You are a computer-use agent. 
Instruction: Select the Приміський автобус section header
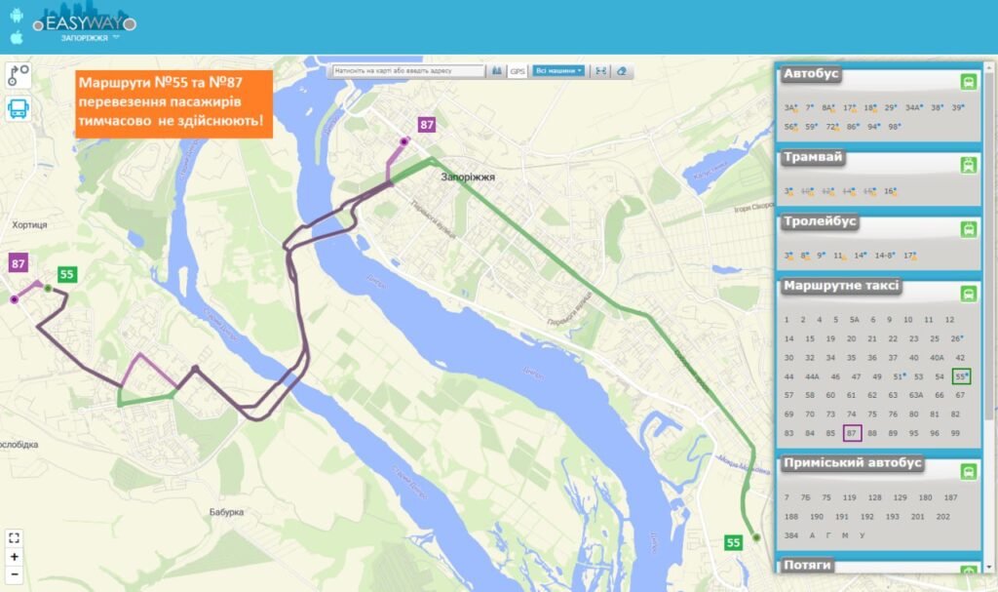[x=852, y=463]
